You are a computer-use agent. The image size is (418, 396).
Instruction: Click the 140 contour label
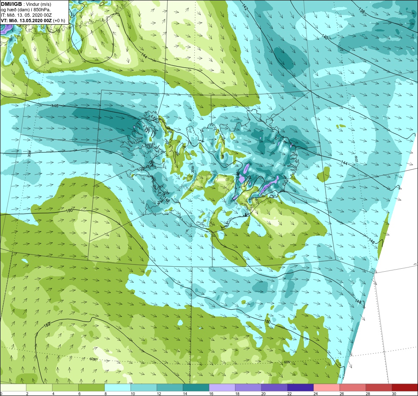[324, 36]
